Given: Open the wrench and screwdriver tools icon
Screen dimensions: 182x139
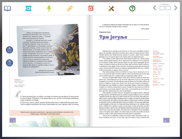Looking at the screenshot, I should pos(111,9).
